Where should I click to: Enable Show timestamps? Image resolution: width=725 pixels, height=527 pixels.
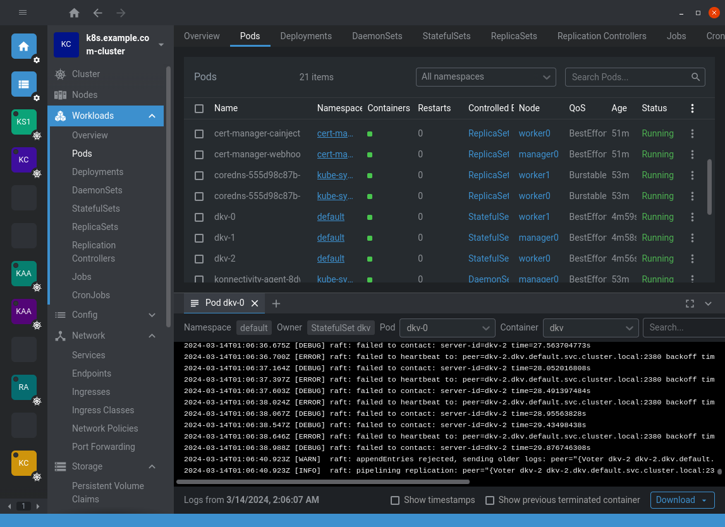point(395,500)
